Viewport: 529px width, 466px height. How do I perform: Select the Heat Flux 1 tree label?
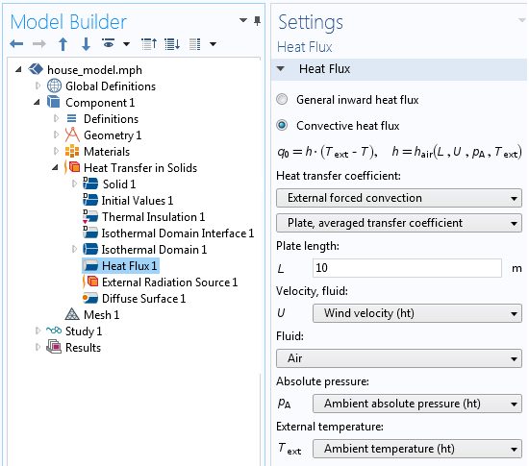coord(130,266)
